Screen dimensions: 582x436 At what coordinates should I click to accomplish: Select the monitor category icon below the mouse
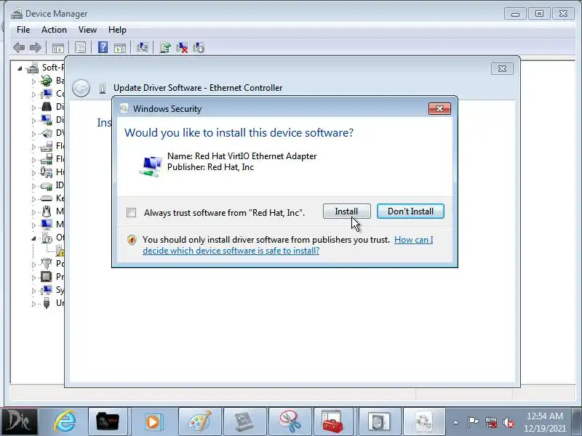[47, 225]
